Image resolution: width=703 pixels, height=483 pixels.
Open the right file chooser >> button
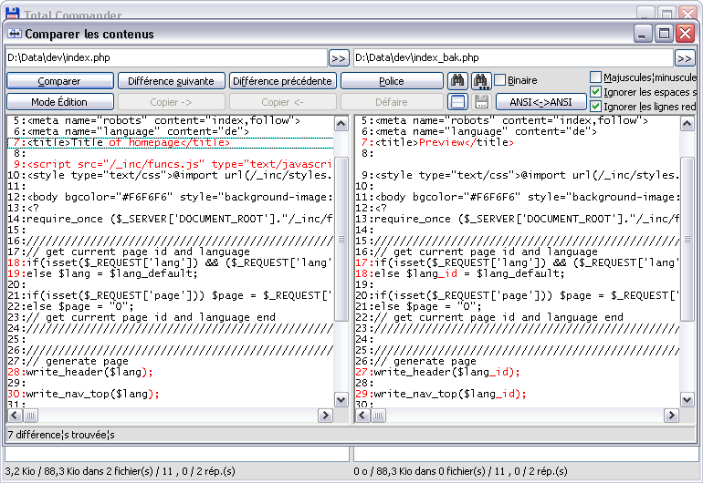684,58
